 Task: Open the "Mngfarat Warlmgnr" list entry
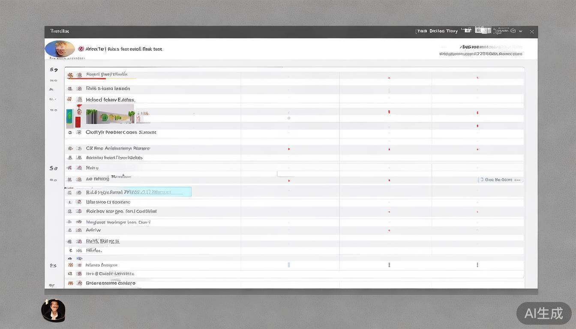[118, 222]
